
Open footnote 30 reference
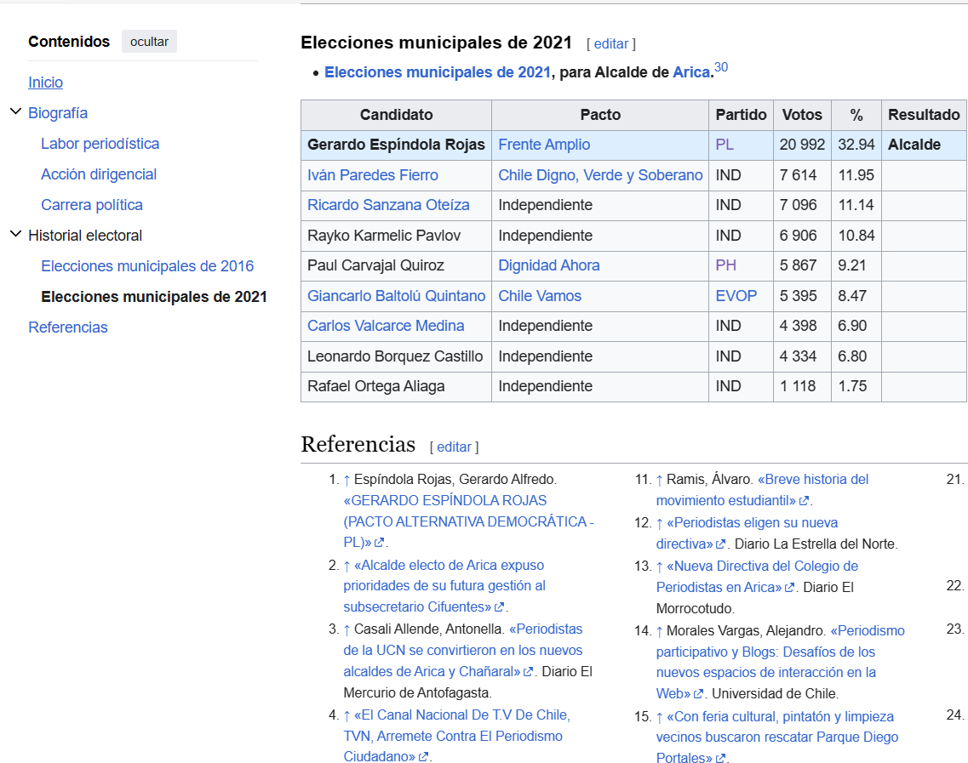pos(721,67)
